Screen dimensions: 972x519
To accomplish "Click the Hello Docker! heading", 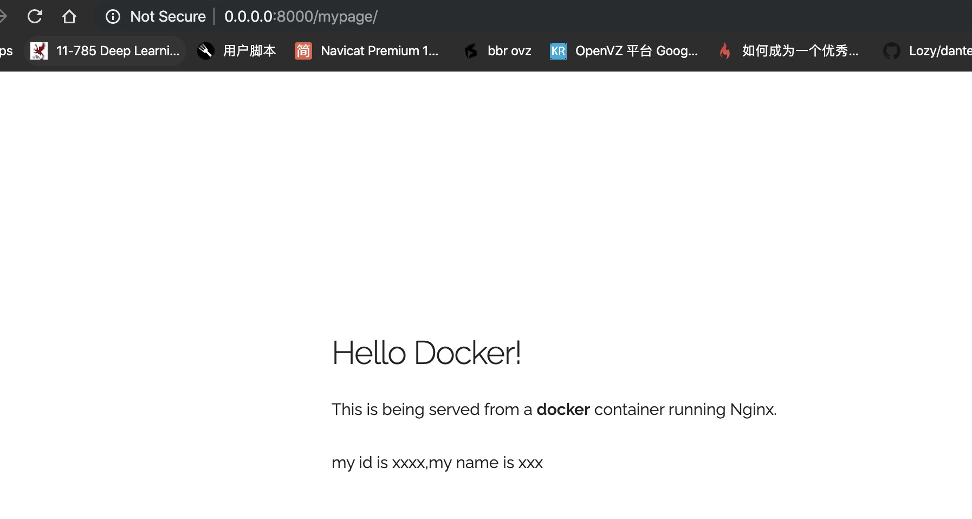I will click(426, 353).
